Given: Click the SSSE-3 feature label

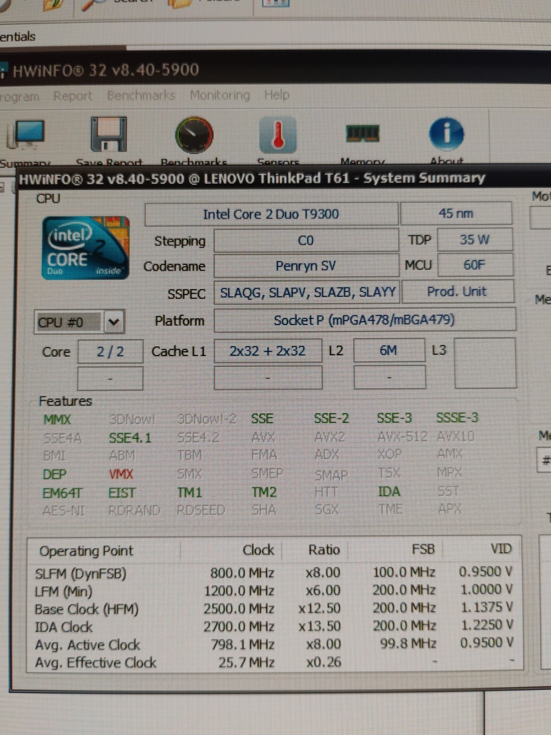Looking at the screenshot, I should pos(457,418).
